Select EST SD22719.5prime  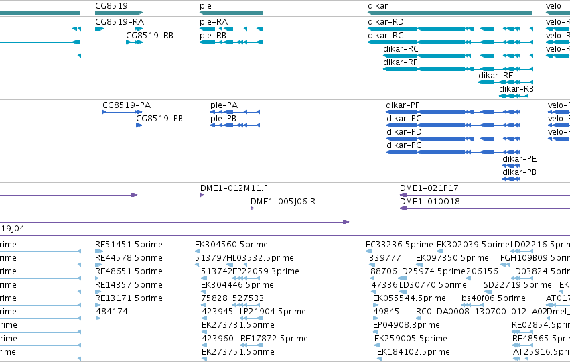pyautogui.click(x=518, y=285)
